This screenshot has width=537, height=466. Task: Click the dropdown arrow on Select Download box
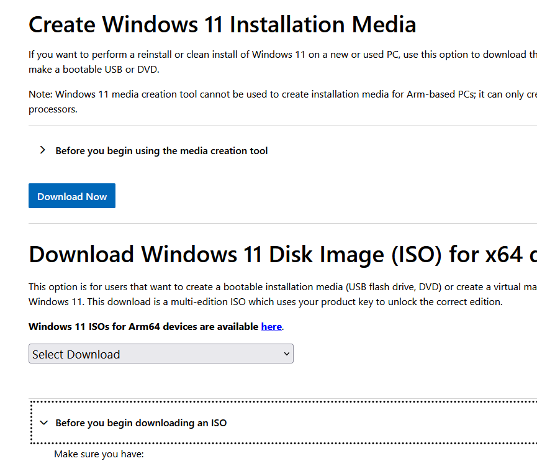pos(286,354)
